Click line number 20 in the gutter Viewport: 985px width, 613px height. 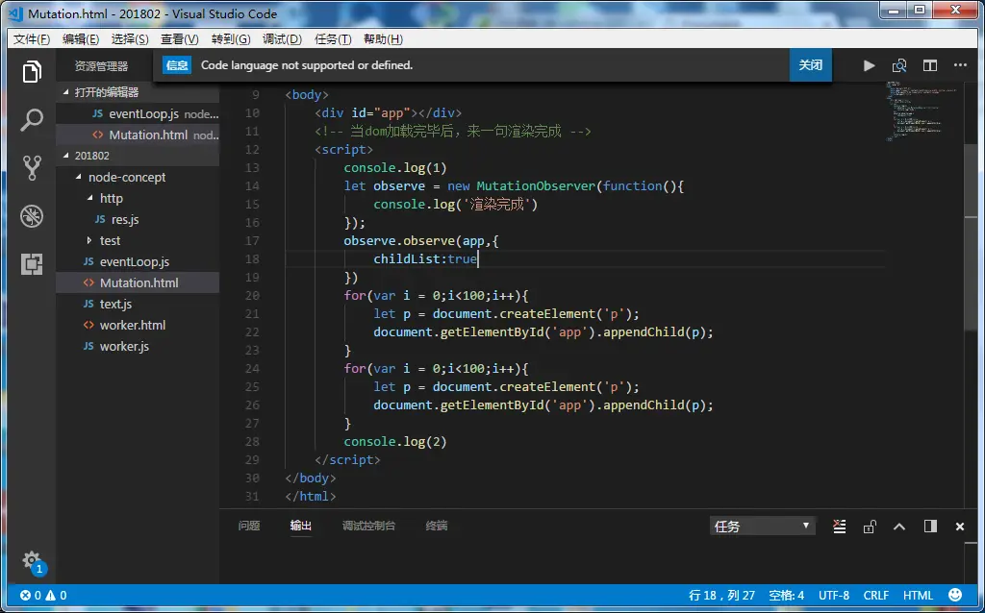coord(252,296)
